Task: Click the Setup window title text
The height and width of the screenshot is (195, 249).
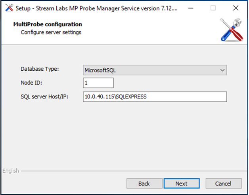Action: click(x=94, y=8)
